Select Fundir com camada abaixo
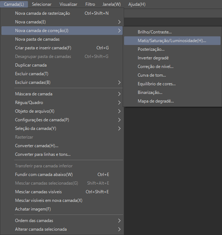 pyautogui.click(x=44, y=175)
